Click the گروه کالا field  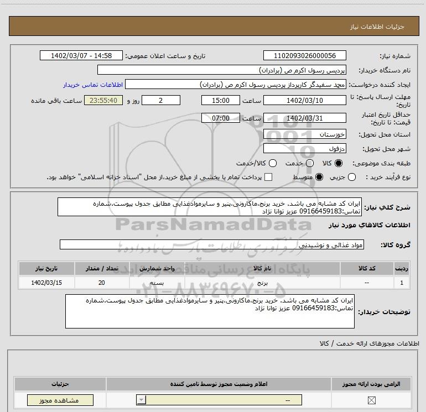pos(212,244)
